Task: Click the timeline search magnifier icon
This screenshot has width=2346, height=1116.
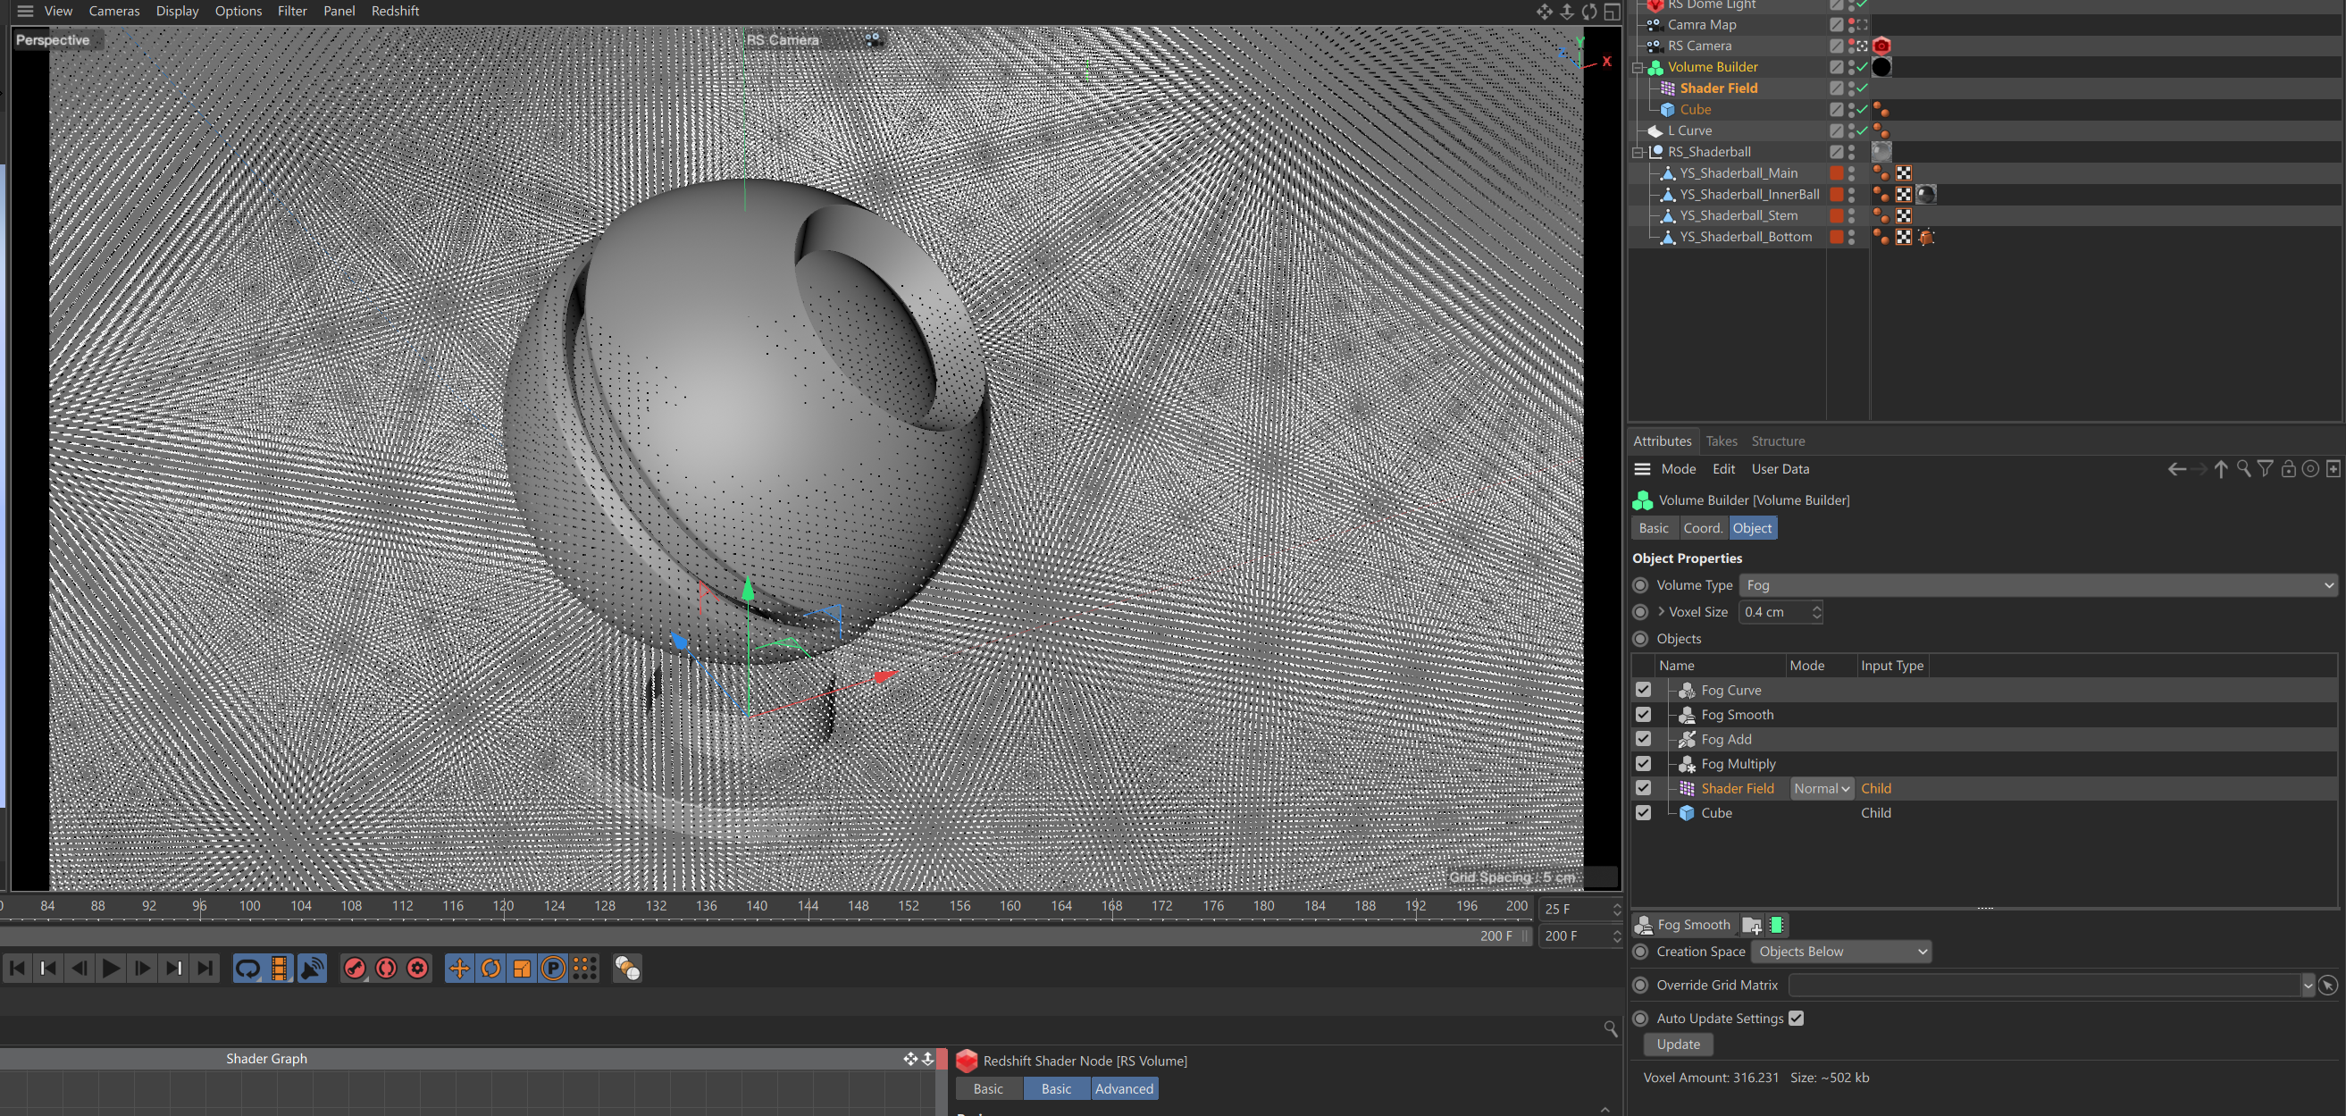Action: (1610, 1028)
